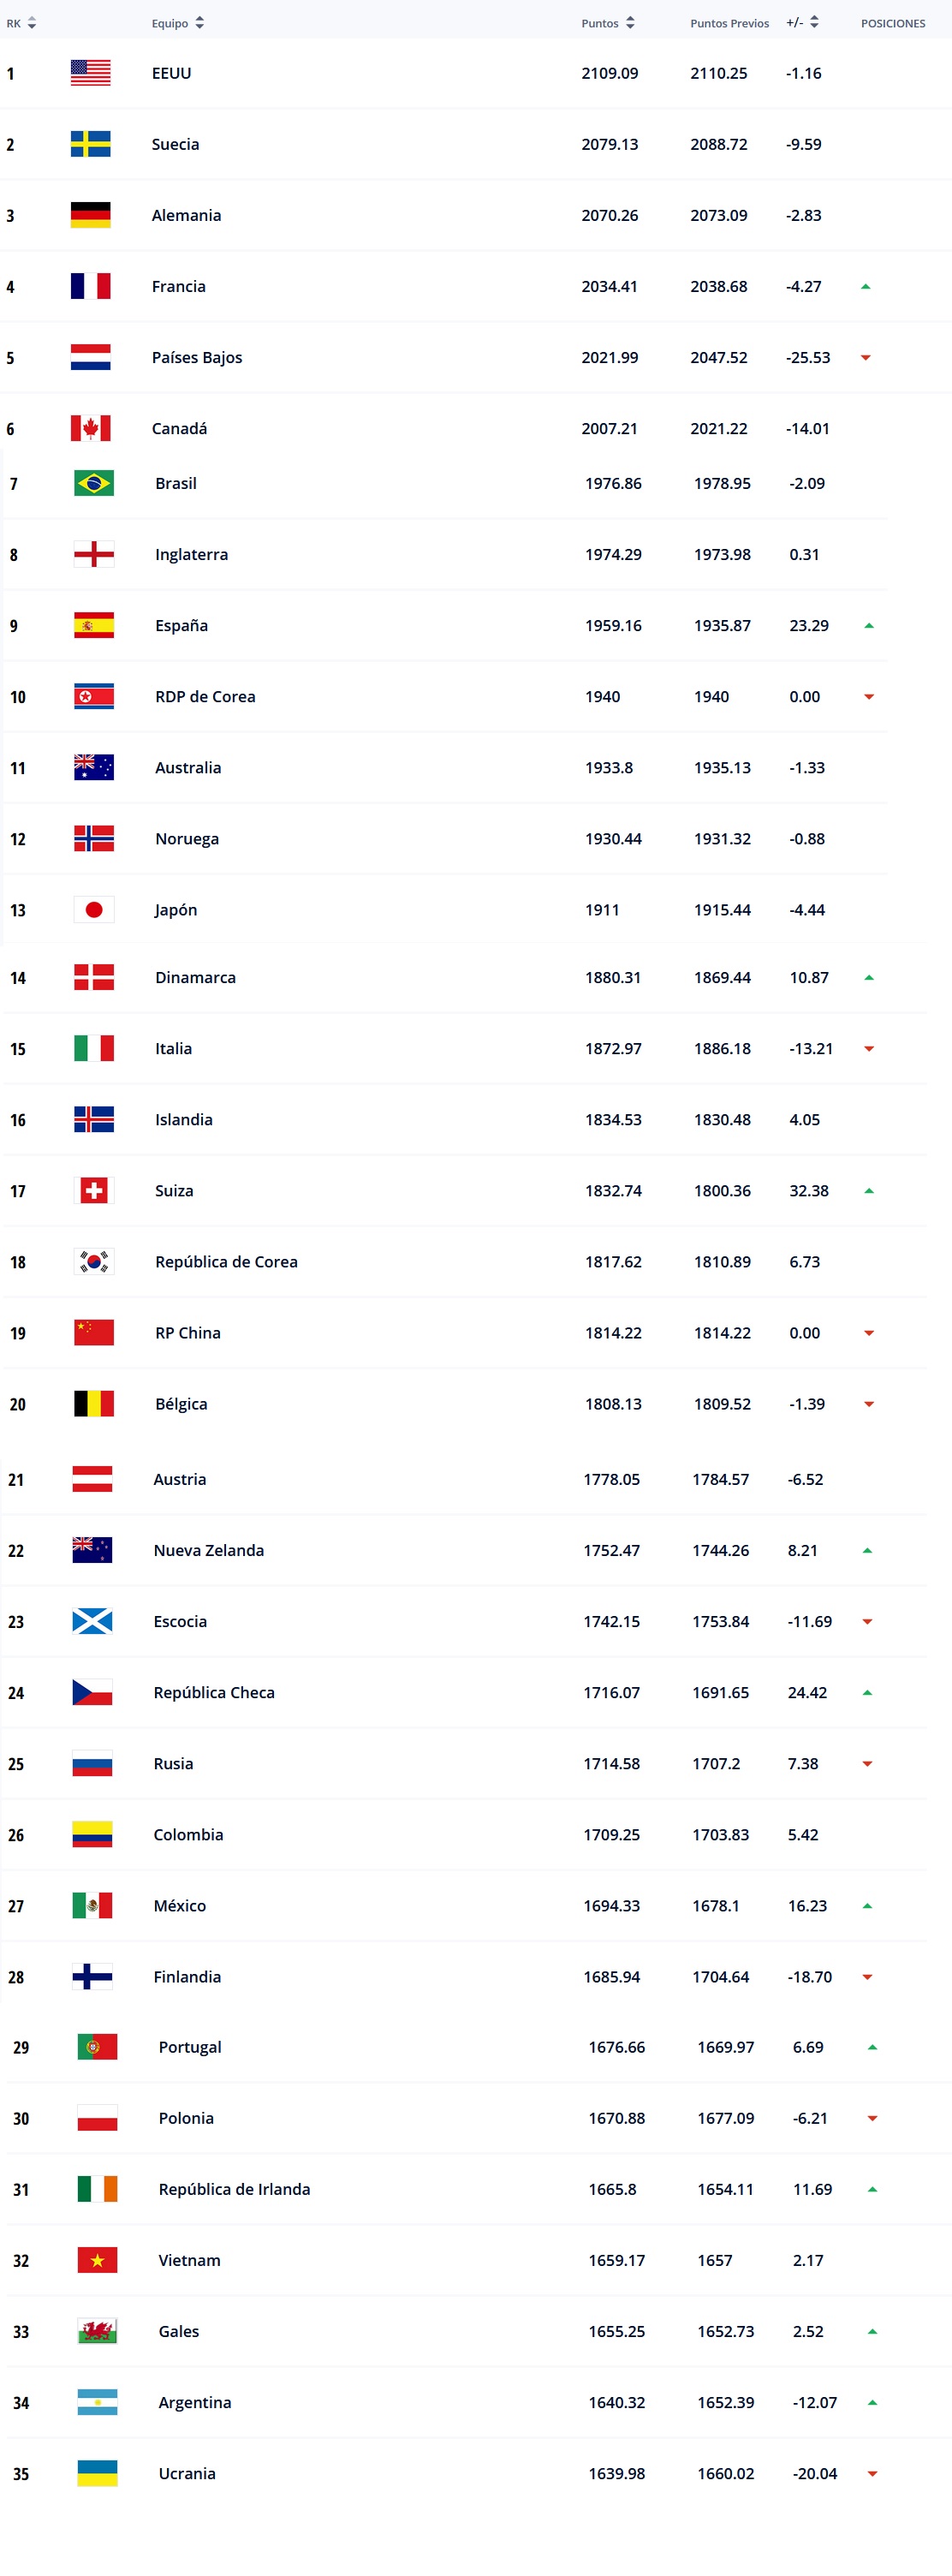Click the Gales flag icon
Viewport: 952px width, 2576px height.
tap(97, 2331)
